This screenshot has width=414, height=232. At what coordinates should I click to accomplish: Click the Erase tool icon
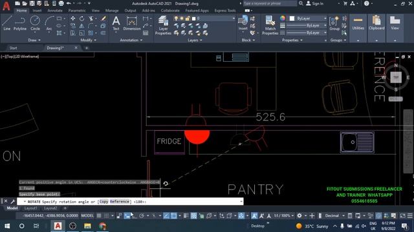point(103,19)
